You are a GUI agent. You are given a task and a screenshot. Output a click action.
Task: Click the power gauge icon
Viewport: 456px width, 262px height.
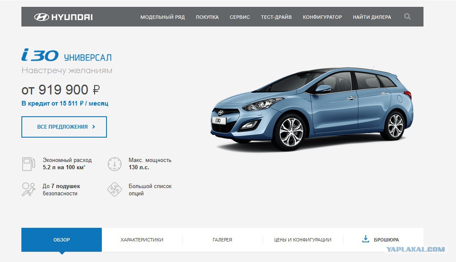click(115, 164)
